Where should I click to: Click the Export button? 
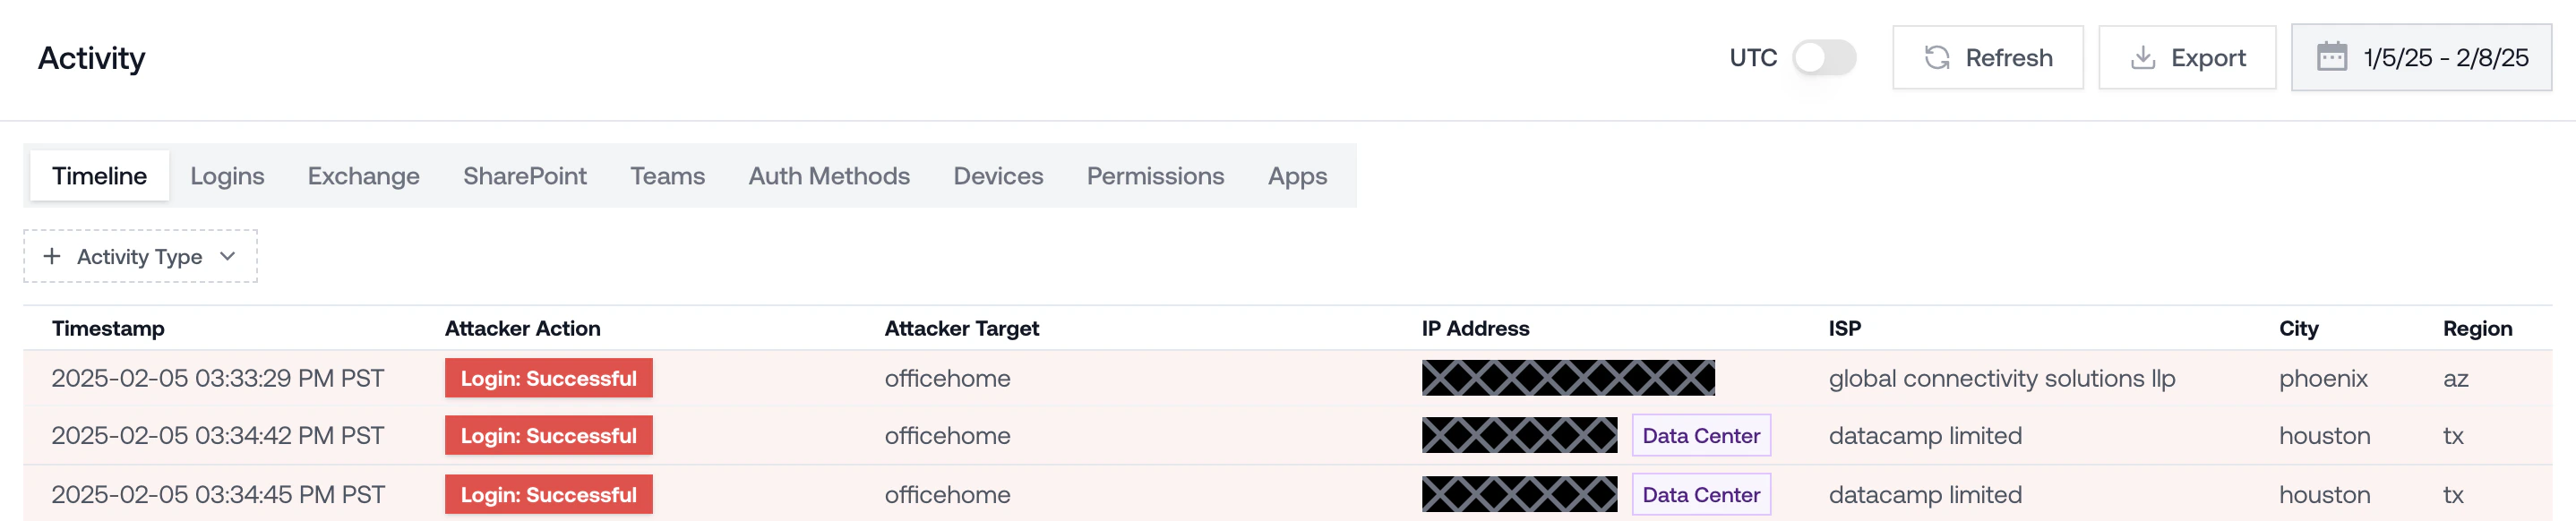[2188, 57]
